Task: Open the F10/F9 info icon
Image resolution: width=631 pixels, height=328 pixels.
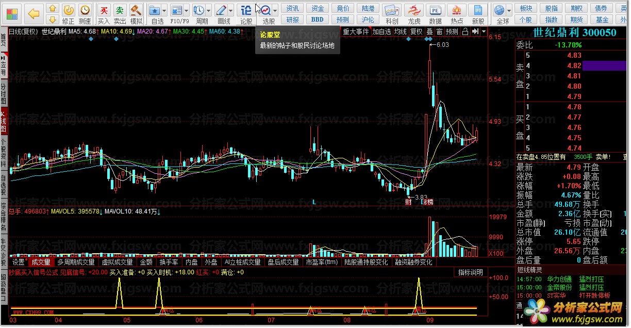Action: point(176,10)
